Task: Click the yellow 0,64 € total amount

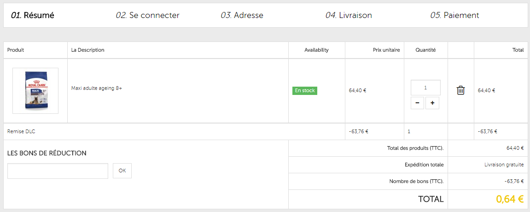Action: 510,199
